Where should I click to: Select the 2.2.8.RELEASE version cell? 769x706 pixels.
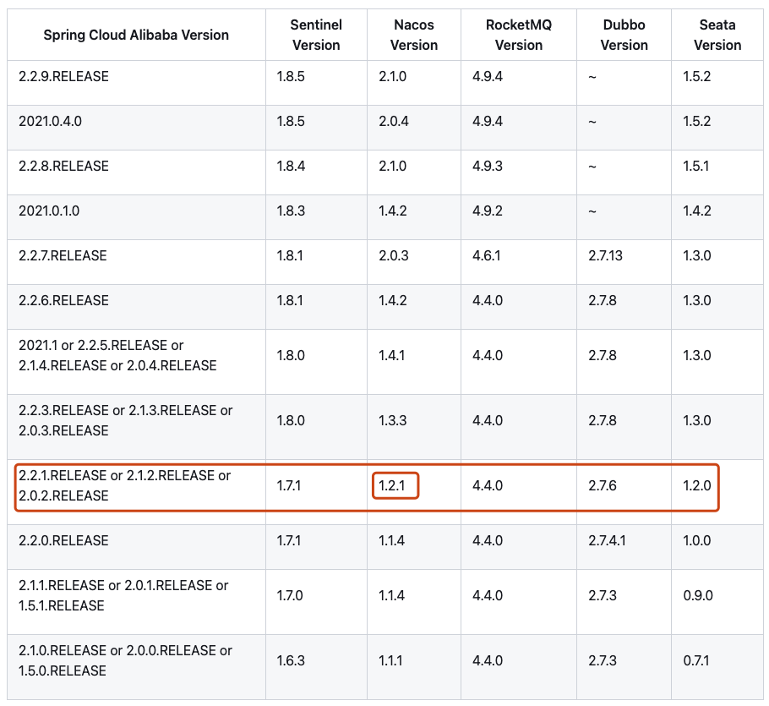tap(63, 167)
